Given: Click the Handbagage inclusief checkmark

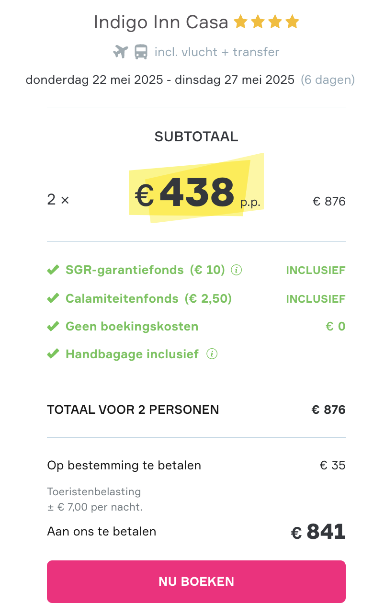Looking at the screenshot, I should [53, 354].
